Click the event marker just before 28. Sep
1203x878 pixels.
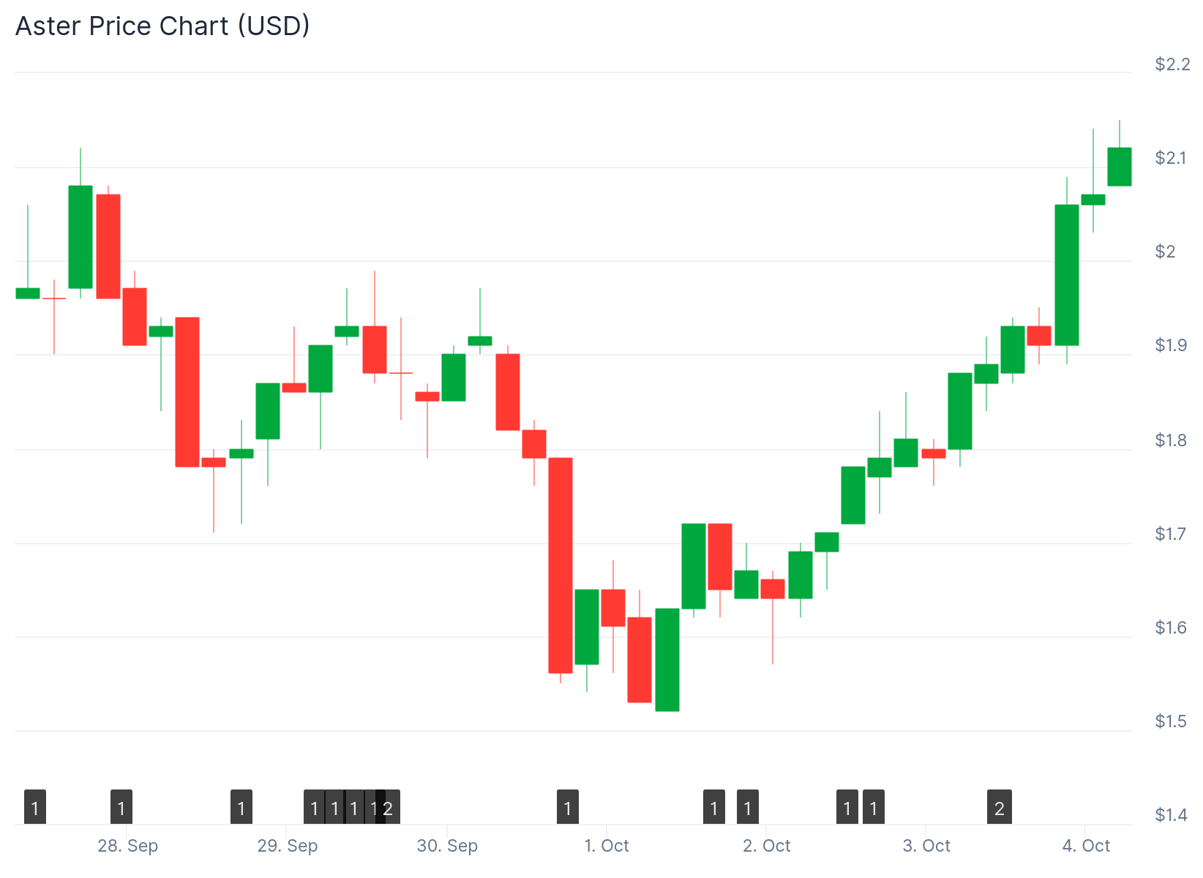pyautogui.click(x=121, y=808)
